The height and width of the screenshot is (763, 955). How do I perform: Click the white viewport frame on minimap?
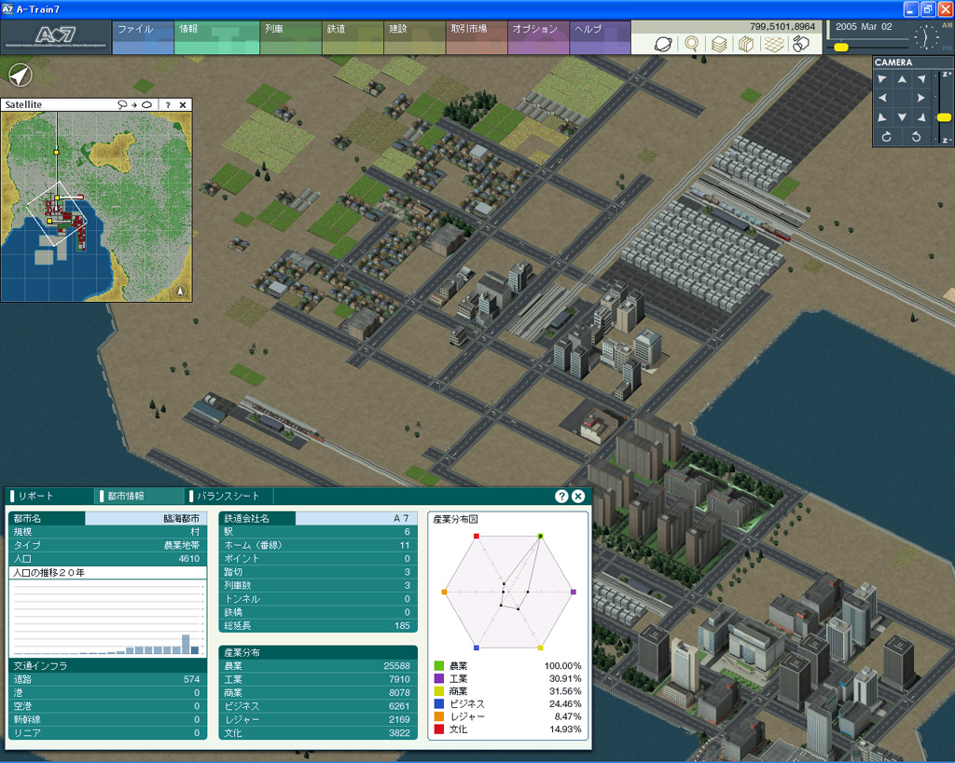click(56, 213)
